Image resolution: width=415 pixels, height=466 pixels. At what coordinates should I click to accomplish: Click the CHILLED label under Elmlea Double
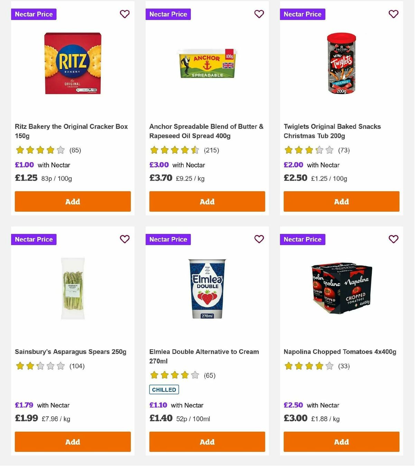(164, 389)
